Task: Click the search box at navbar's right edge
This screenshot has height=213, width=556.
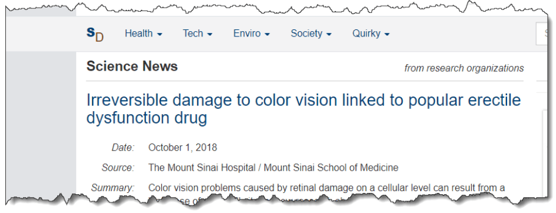Action: tap(541, 34)
